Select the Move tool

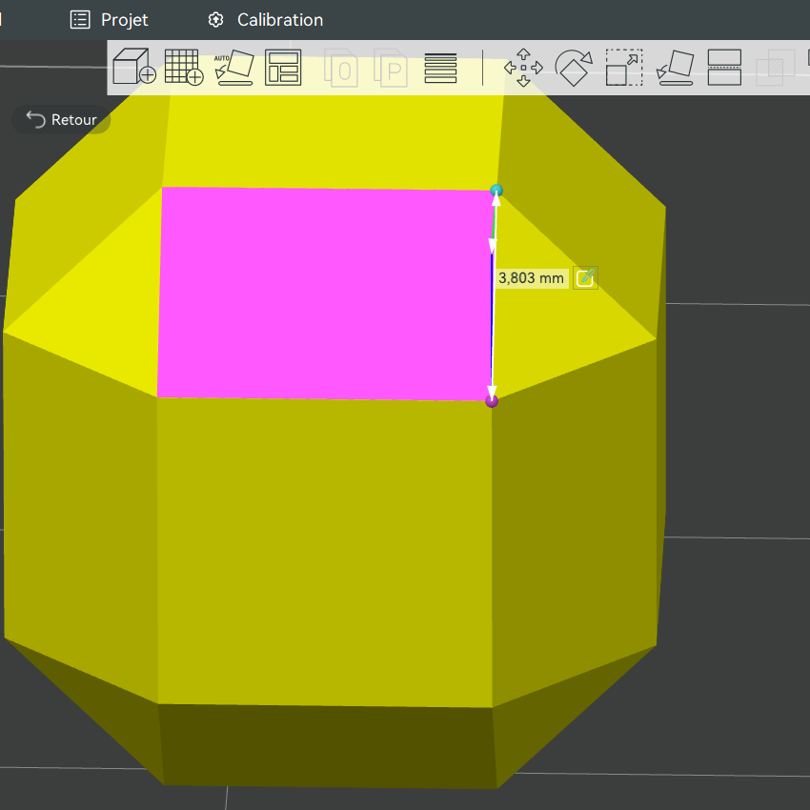523,68
